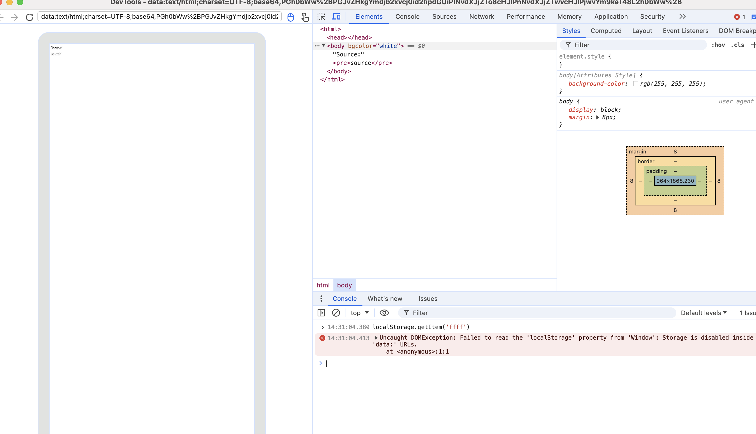Select the drawer Console tab

coord(344,299)
